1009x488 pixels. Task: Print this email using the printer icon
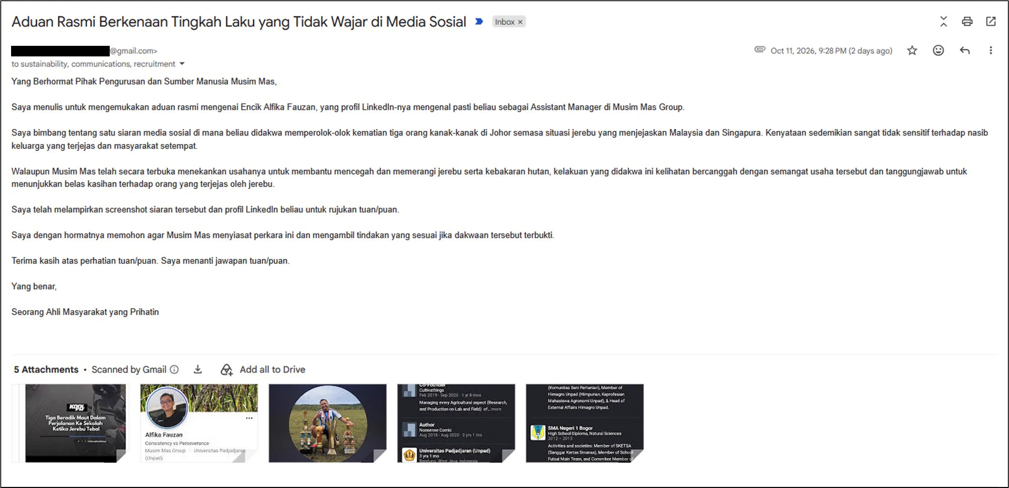967,22
